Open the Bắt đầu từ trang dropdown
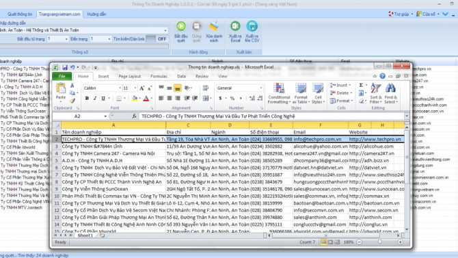The height and width of the screenshot is (258, 458). [x=66, y=39]
